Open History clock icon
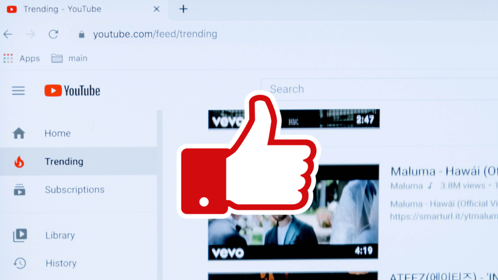This screenshot has height=280, width=498. (19, 263)
